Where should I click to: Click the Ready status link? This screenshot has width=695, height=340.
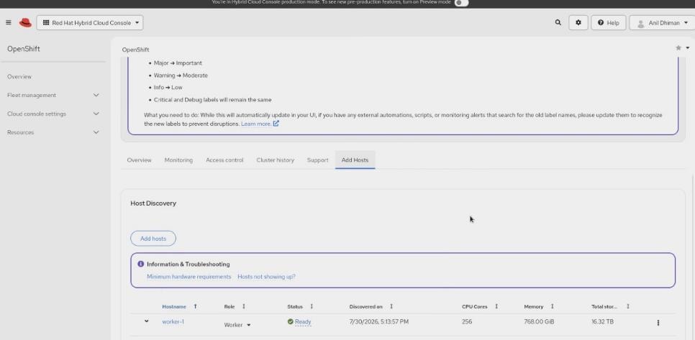pyautogui.click(x=303, y=322)
